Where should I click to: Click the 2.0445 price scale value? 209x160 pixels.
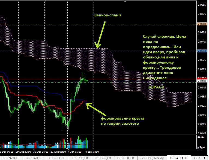[x=202, y=87]
